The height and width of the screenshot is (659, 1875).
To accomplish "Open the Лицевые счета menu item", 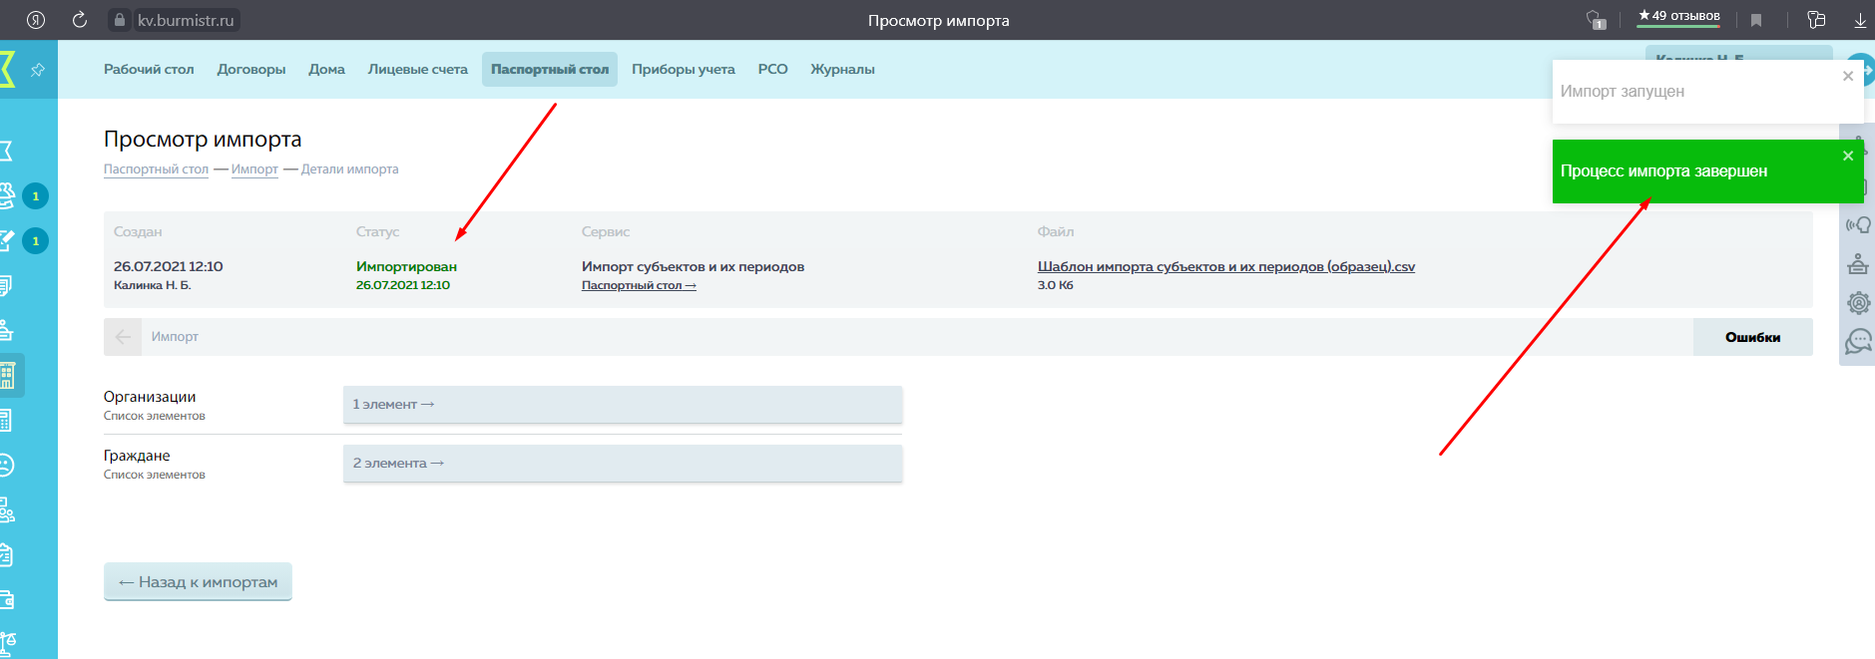I will [x=418, y=69].
